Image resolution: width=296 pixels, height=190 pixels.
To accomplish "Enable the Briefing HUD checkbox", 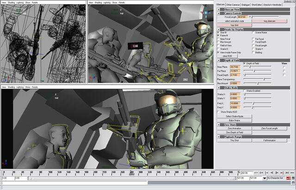I will [x=253, y=52].
